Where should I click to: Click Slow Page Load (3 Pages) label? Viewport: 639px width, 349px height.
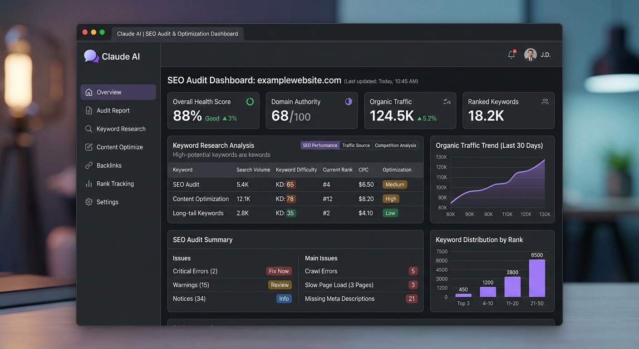[x=339, y=285]
